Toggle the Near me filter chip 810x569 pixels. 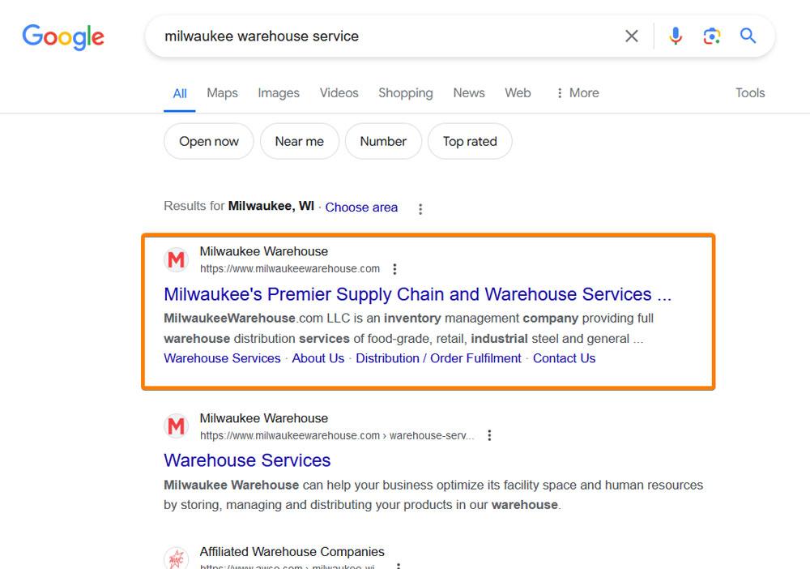point(300,141)
